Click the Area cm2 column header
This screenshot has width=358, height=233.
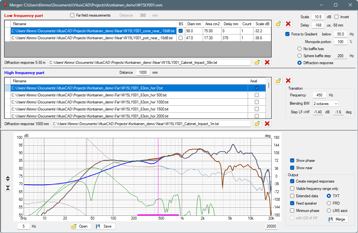click(x=212, y=24)
